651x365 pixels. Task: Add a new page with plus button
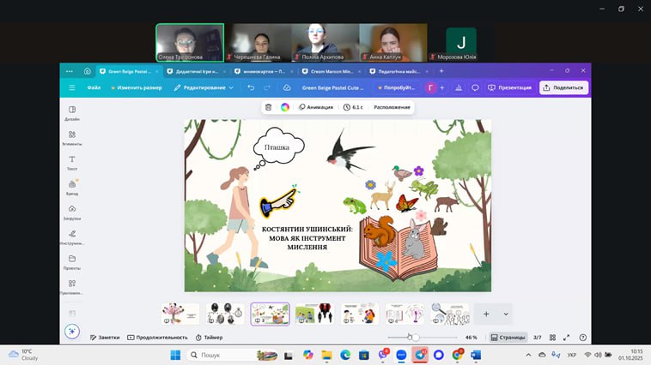(486, 314)
